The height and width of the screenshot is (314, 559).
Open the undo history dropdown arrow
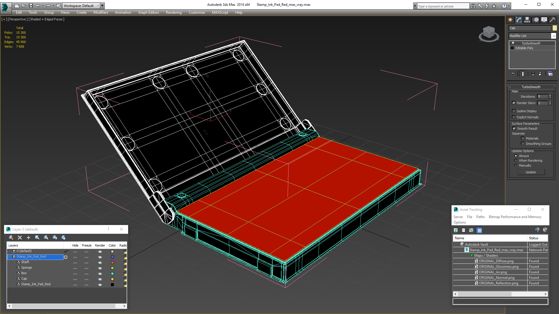coord(43,6)
